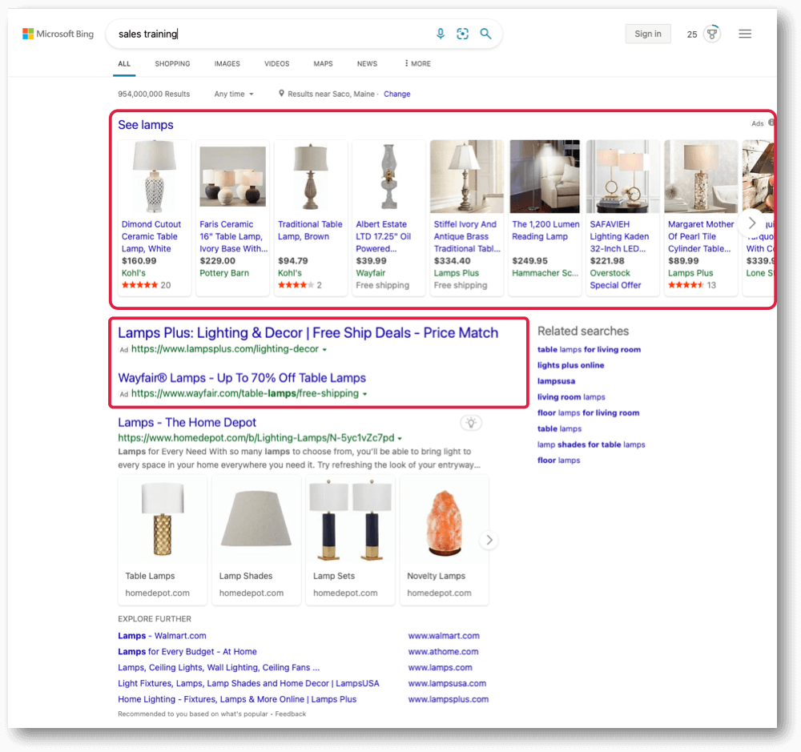Screen dimensions: 801x752
Task: Click the Microsoft Bing logo
Action: (58, 34)
